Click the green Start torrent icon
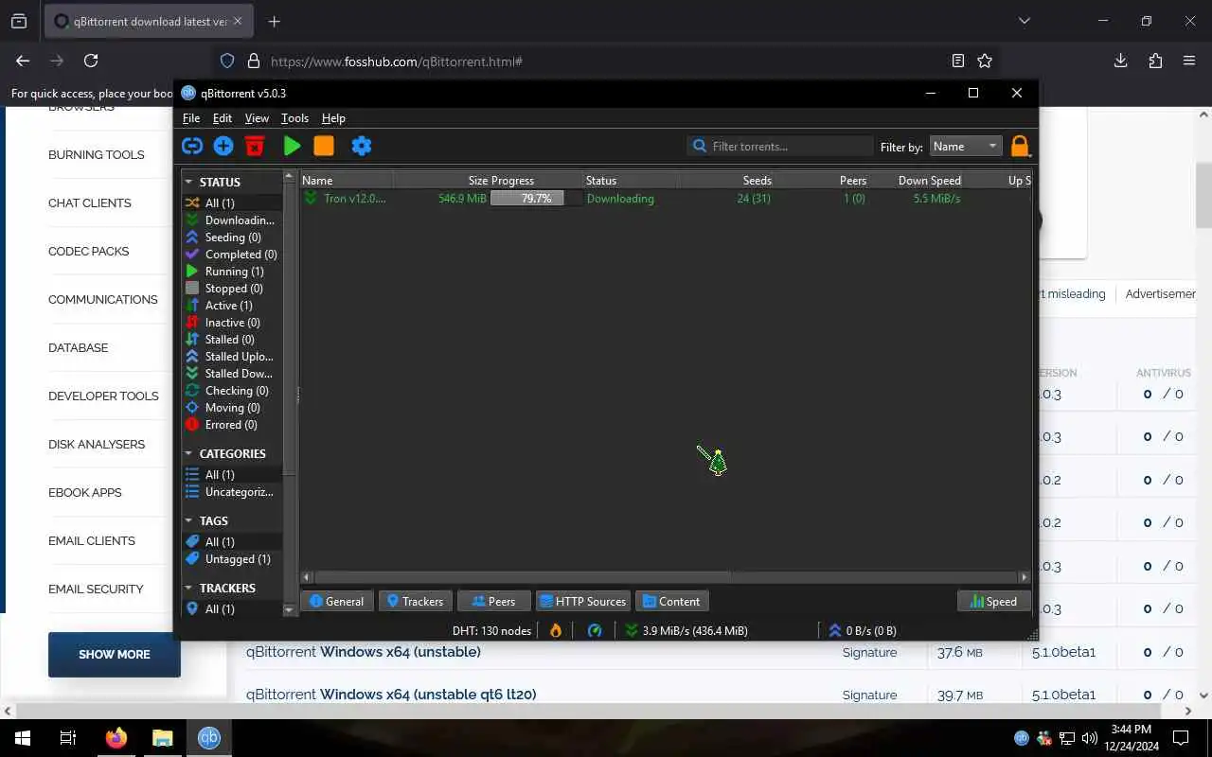 pyautogui.click(x=293, y=146)
